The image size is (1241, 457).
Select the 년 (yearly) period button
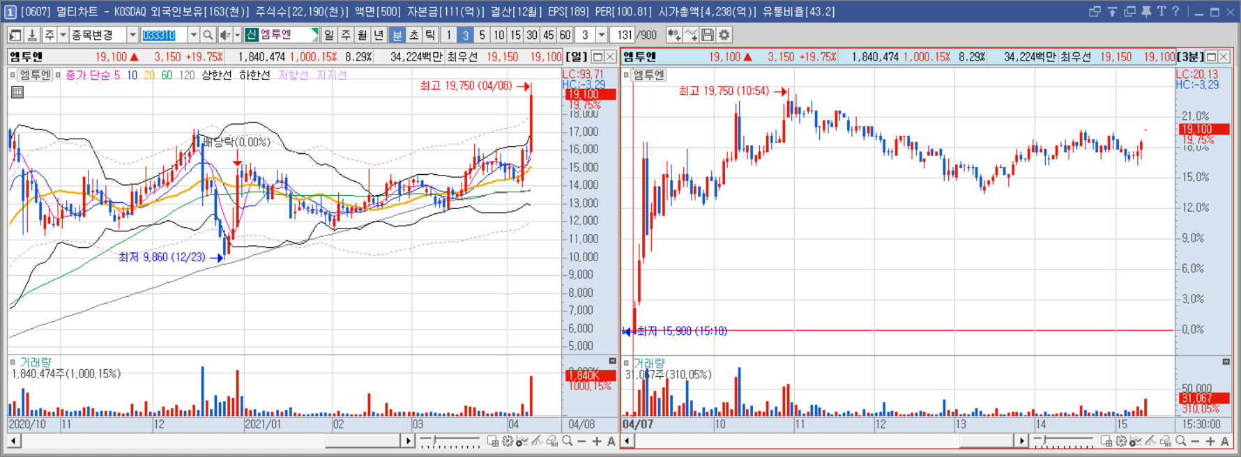tap(379, 35)
